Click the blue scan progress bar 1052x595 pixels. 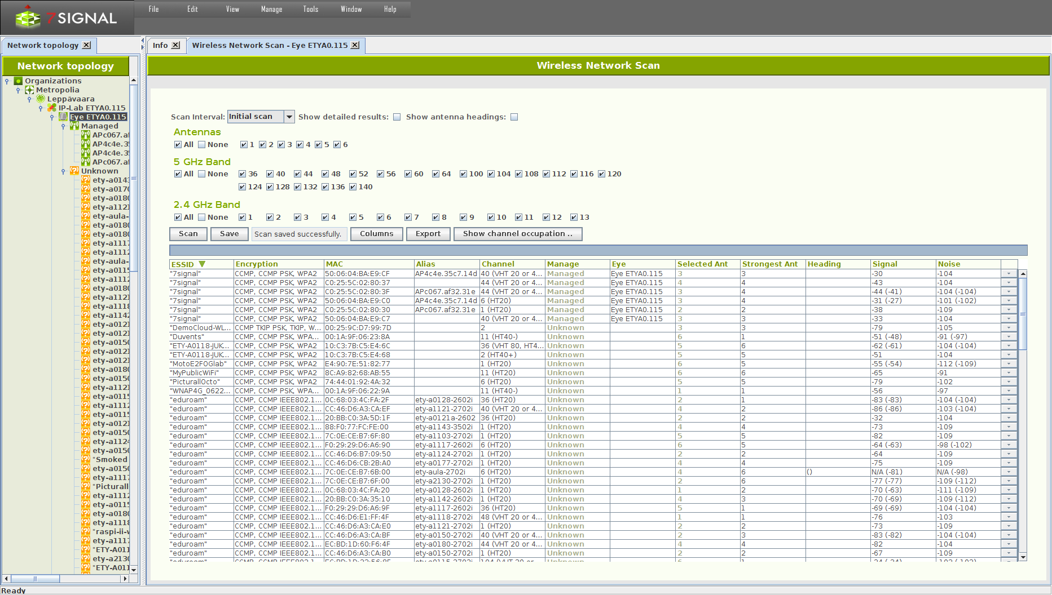click(x=598, y=250)
